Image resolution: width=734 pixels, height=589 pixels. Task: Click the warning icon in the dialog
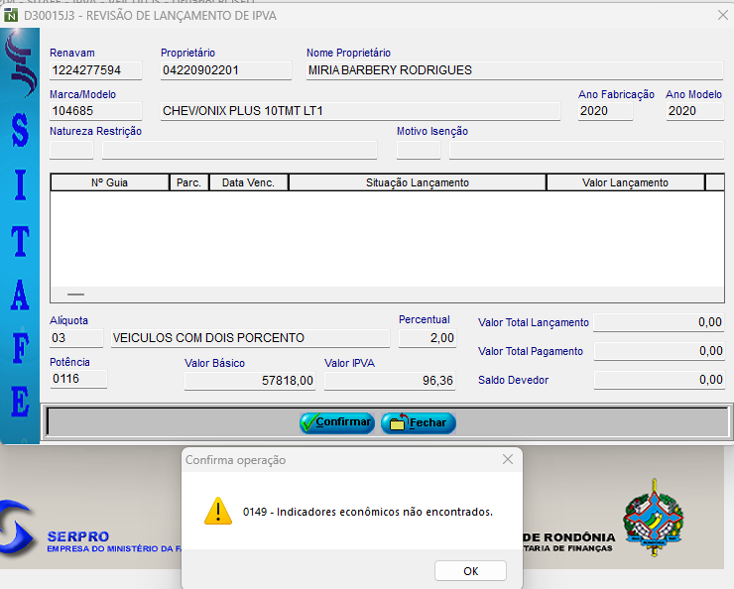[x=217, y=511]
